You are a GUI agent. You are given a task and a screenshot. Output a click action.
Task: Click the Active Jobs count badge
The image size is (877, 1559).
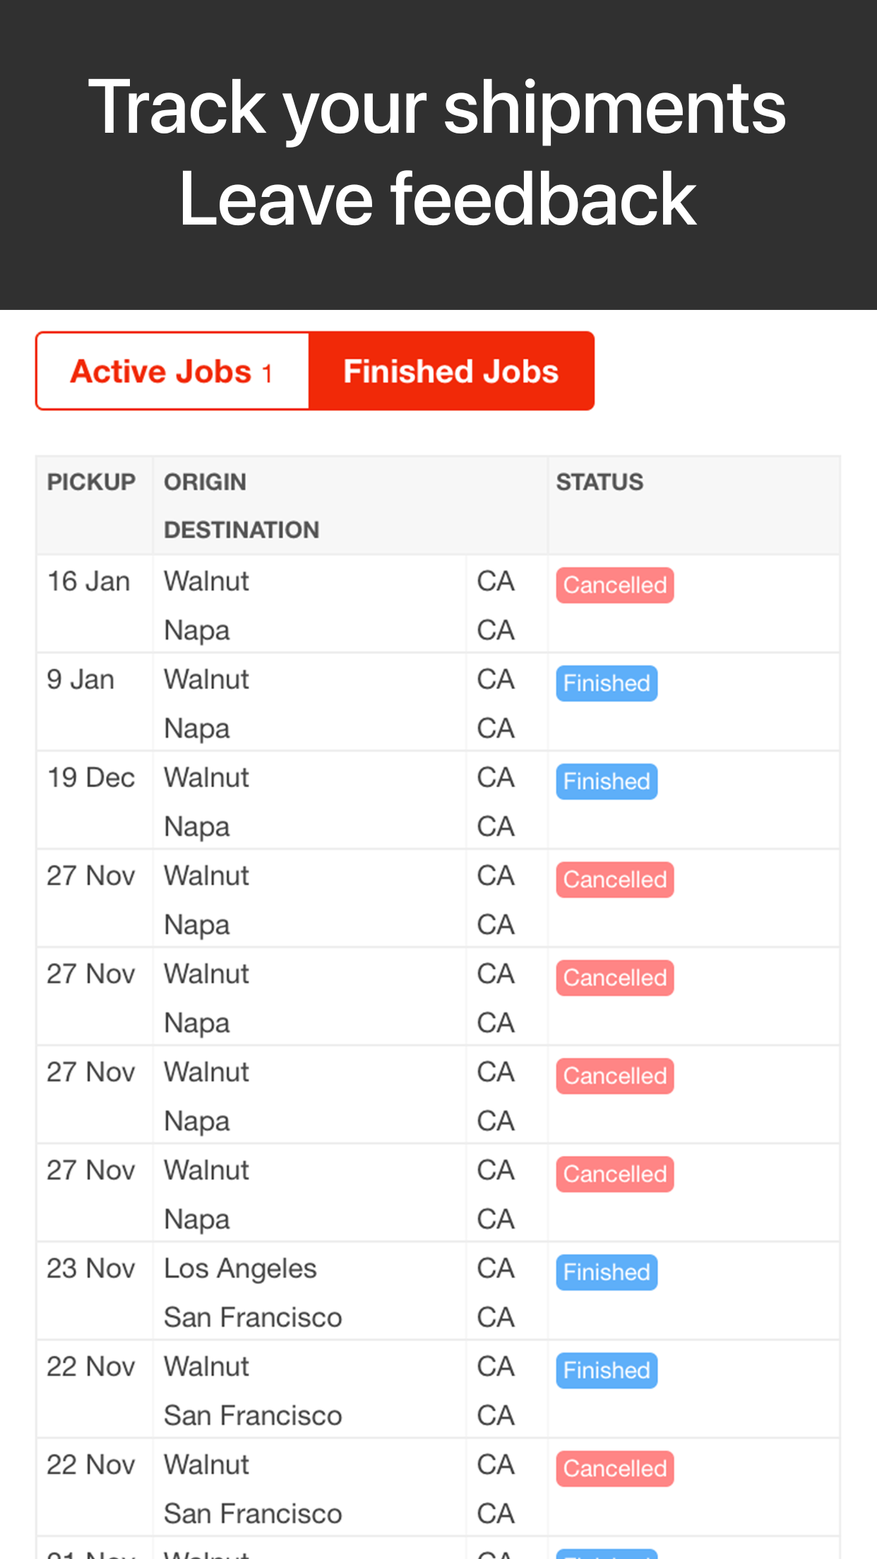[267, 373]
